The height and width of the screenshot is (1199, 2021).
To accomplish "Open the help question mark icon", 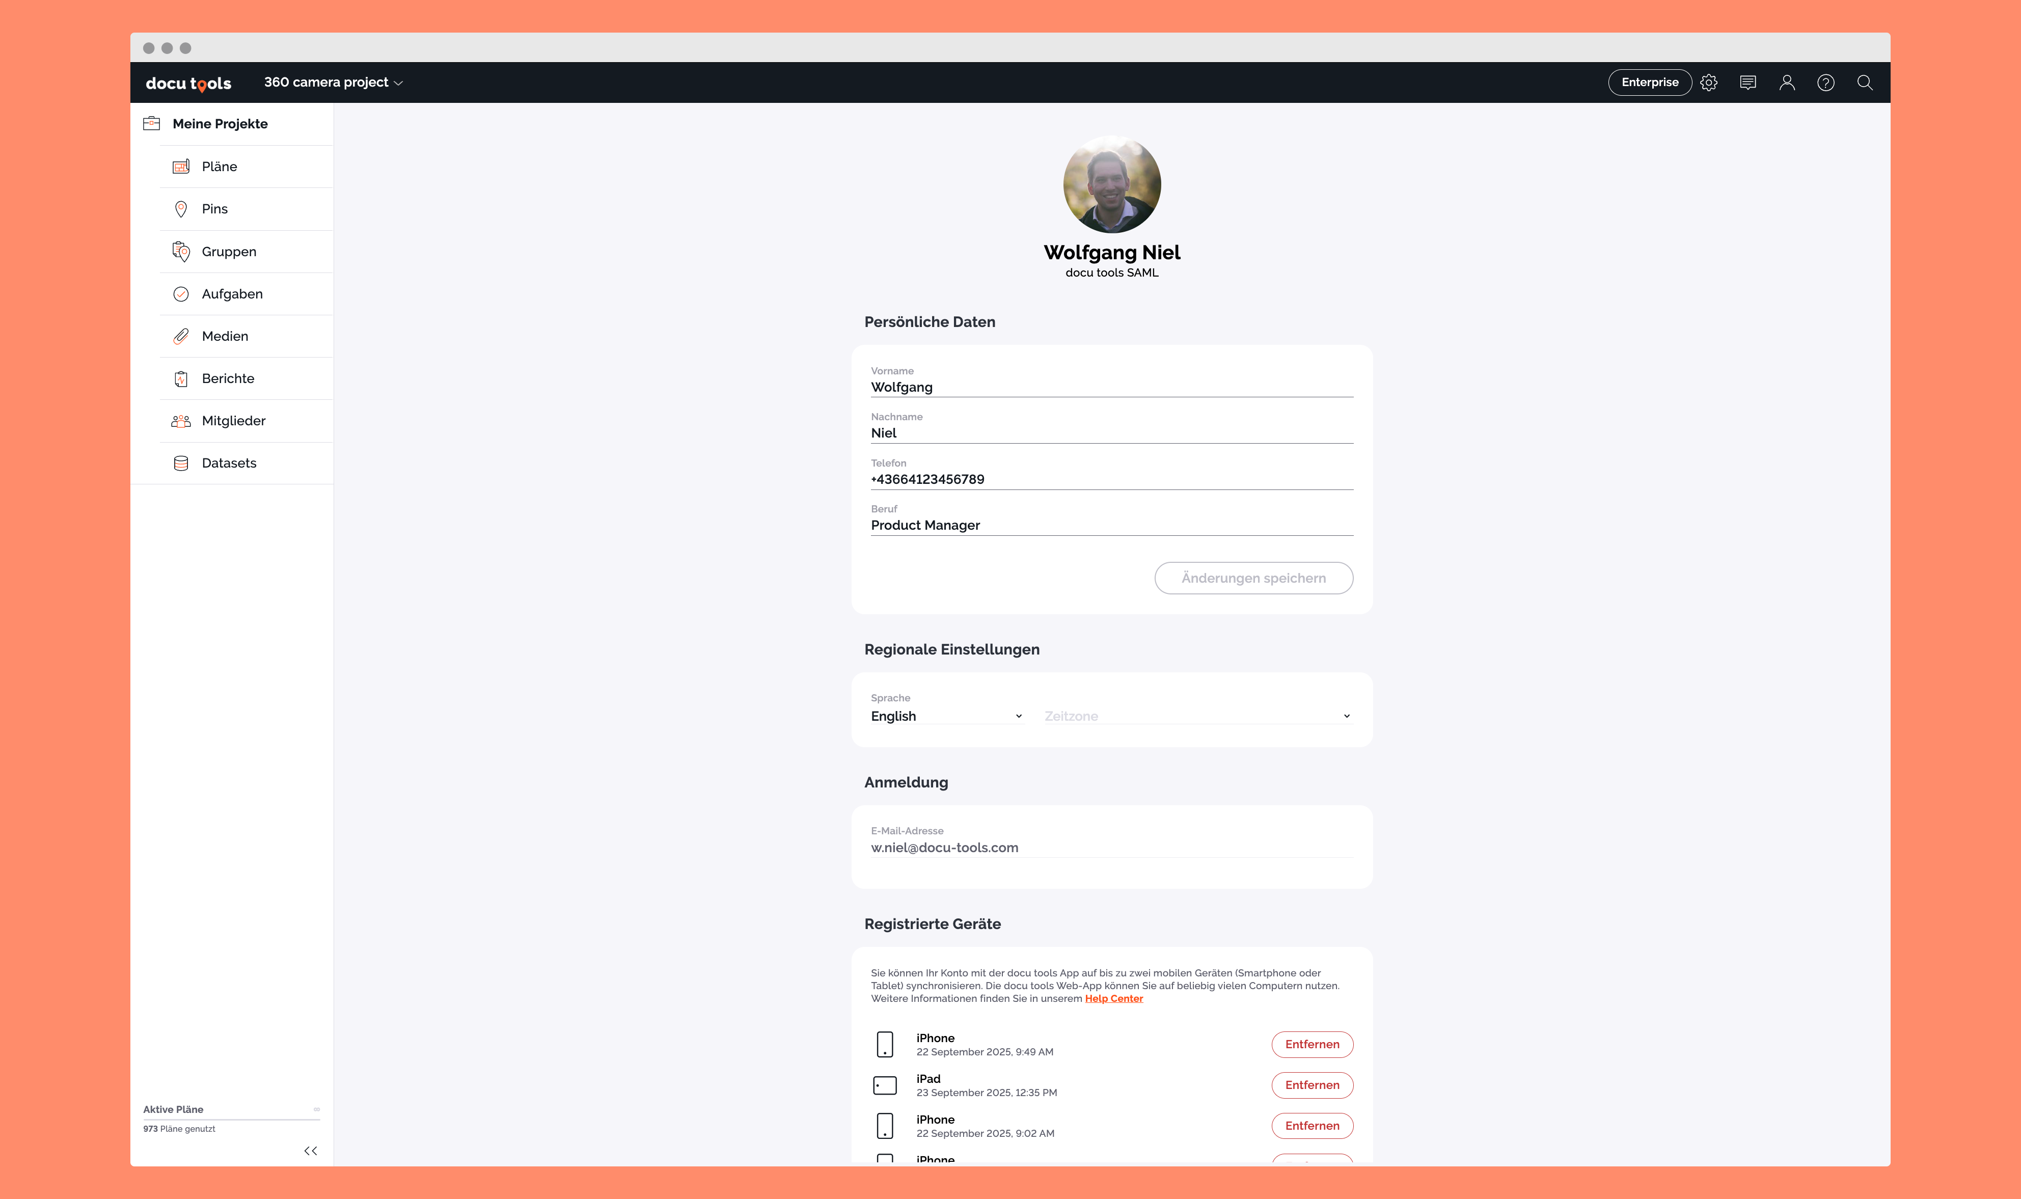I will (1825, 83).
